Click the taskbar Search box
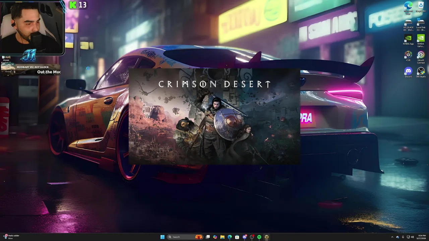The width and height of the screenshot is (429, 241). click(x=185, y=237)
